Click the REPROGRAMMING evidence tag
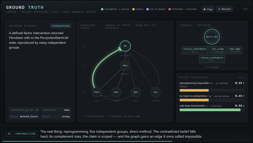The height and width of the screenshot is (143, 253). 61,26
